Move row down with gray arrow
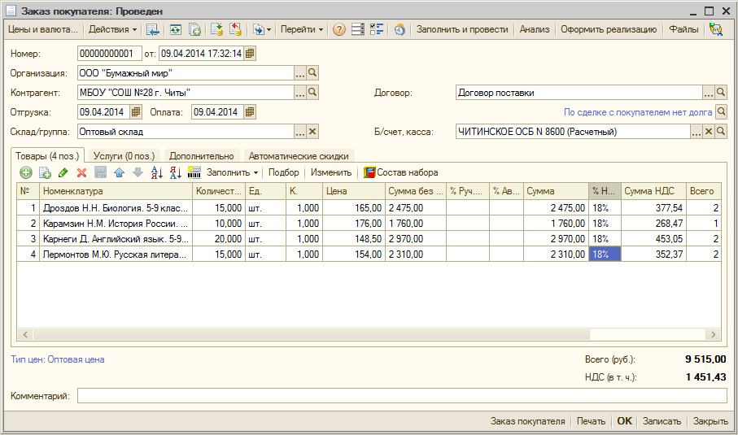The width and height of the screenshot is (738, 435). [x=138, y=172]
